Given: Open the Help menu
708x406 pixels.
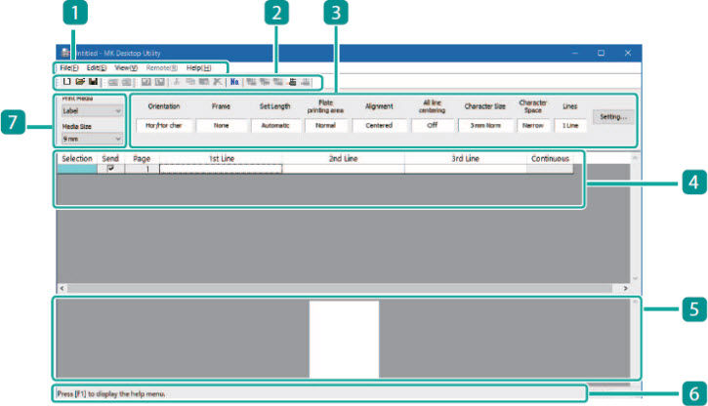Looking at the screenshot, I should click(x=198, y=68).
